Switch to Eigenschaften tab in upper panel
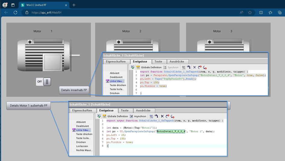285x161 pixels. coord(115,62)
